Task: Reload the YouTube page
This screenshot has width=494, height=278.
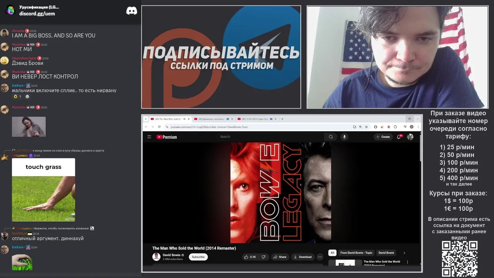Action: 159,127
